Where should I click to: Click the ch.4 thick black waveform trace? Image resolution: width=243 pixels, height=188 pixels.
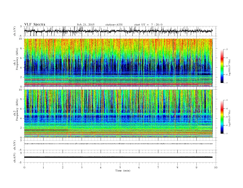pos(118,157)
